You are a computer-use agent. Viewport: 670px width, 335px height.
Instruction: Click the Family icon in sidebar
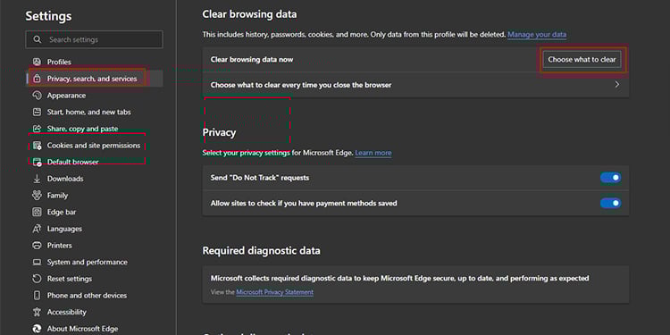pyautogui.click(x=38, y=196)
